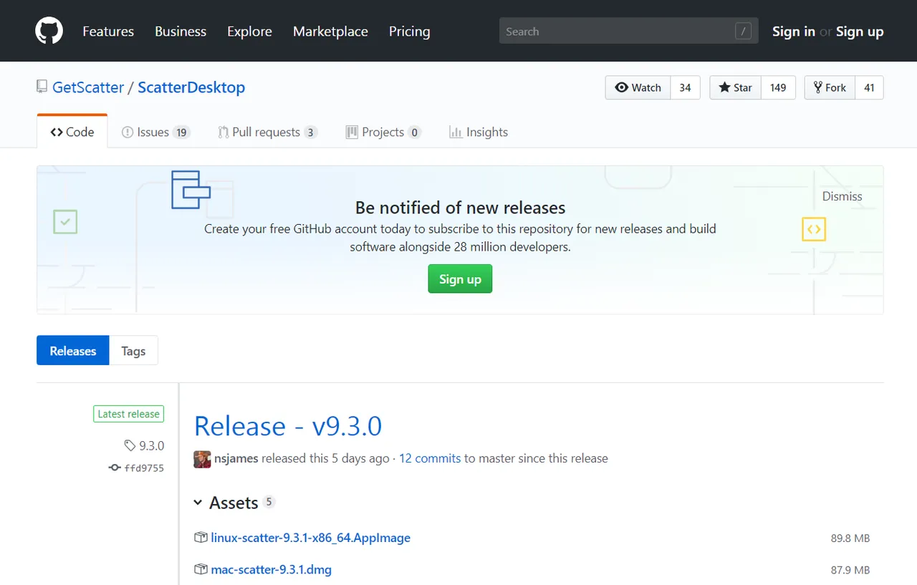Click the Search input field

click(x=629, y=31)
